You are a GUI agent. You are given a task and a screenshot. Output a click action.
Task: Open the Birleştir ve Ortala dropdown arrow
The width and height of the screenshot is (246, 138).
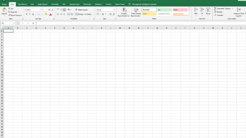click(93, 14)
